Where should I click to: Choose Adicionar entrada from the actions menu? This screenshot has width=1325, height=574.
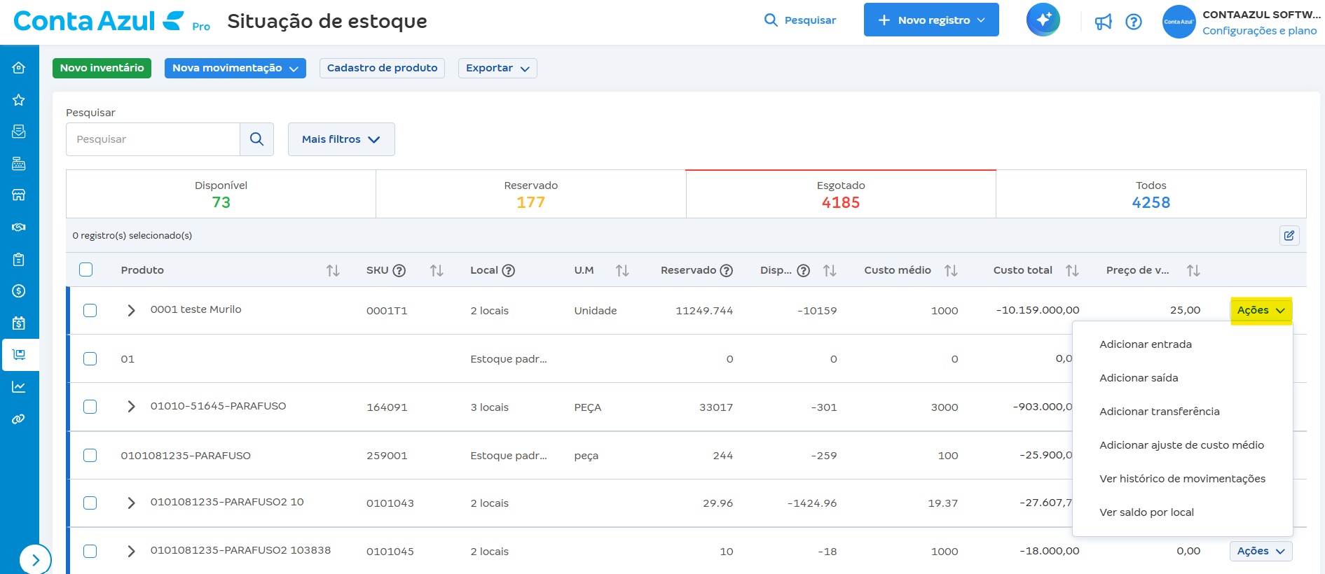1145,344
